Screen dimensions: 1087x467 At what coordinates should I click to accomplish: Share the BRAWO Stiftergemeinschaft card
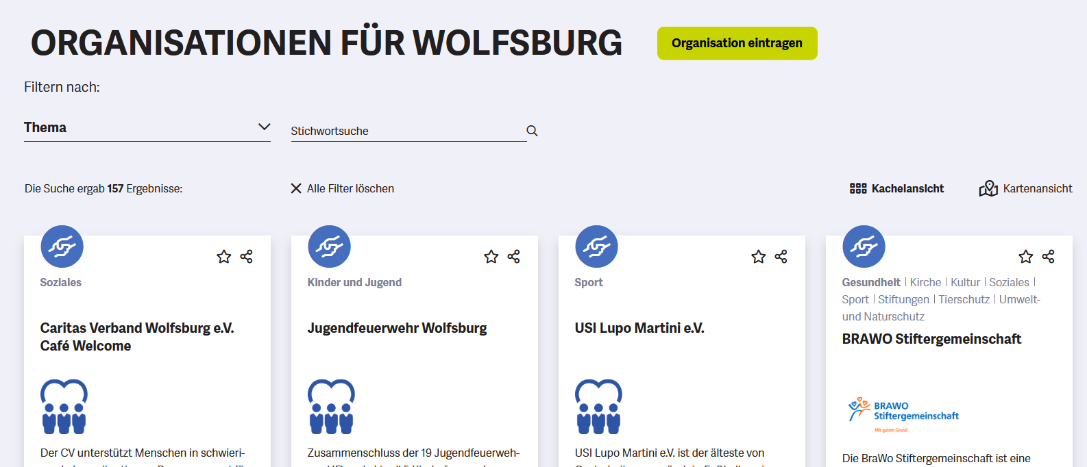[x=1049, y=257]
